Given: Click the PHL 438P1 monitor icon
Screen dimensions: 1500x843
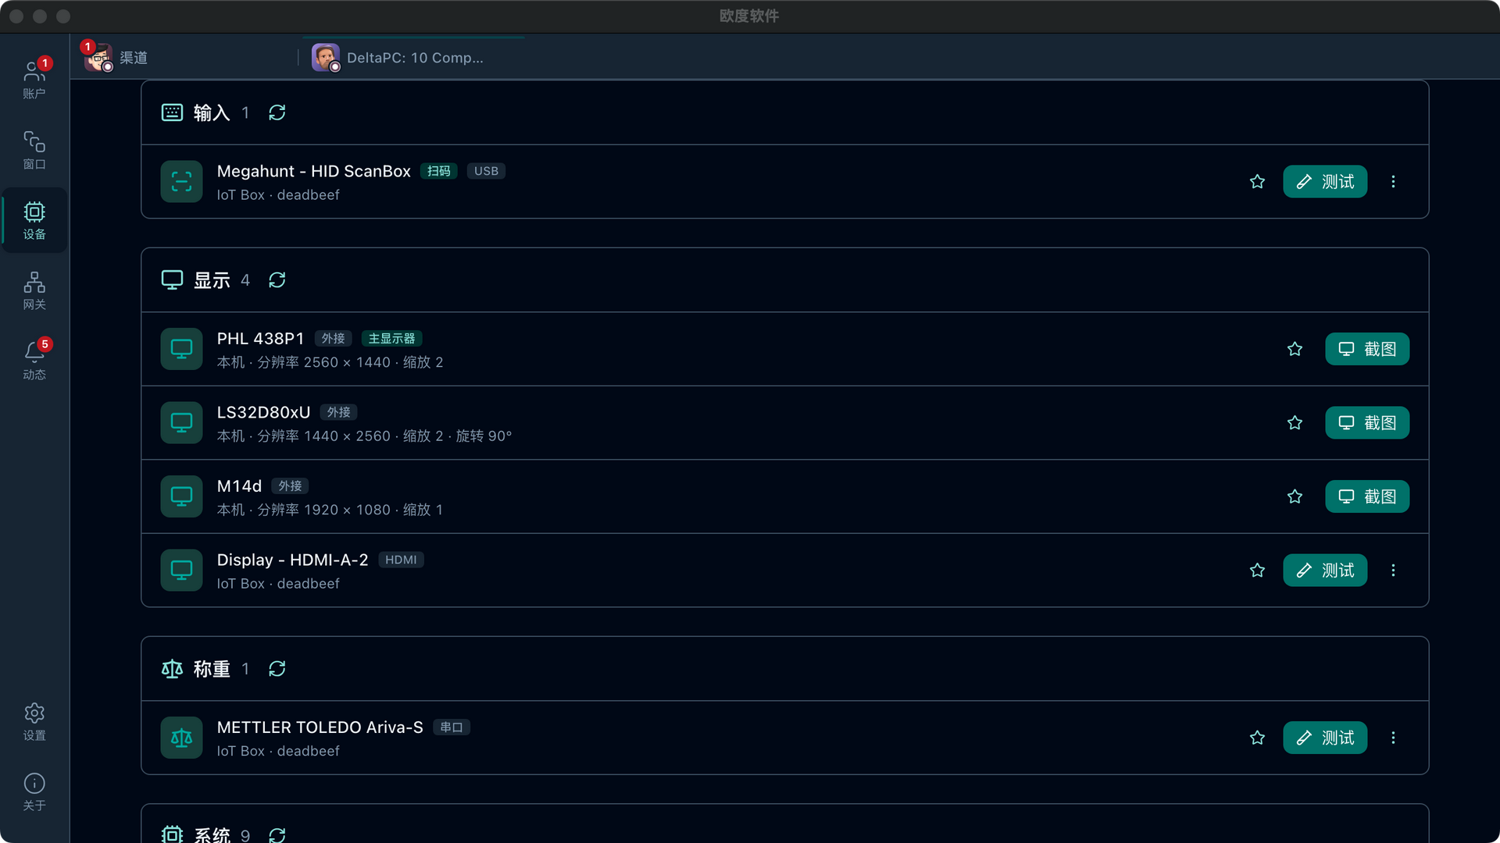Looking at the screenshot, I should coord(181,349).
